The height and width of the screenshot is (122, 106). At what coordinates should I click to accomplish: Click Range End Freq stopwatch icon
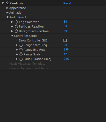(21, 50)
